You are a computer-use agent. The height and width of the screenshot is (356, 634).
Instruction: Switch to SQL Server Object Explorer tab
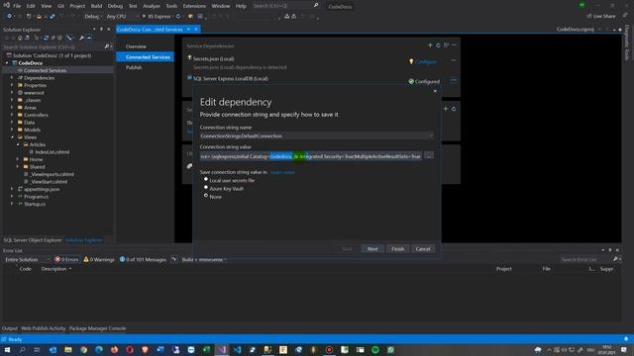(33, 240)
